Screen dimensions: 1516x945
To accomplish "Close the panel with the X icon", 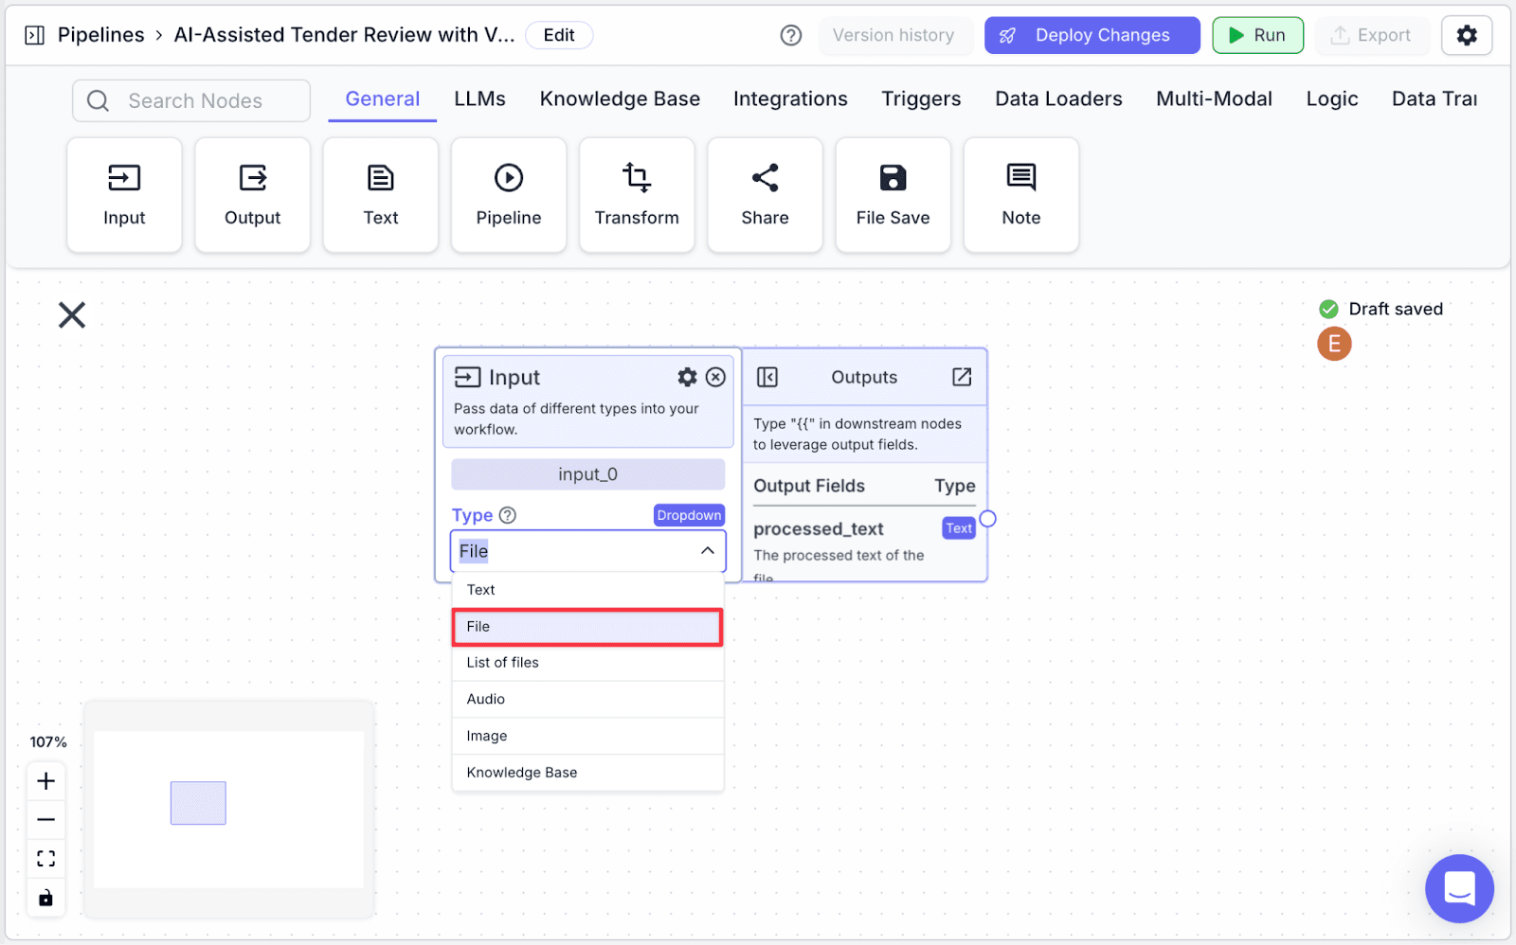I will tap(72, 314).
